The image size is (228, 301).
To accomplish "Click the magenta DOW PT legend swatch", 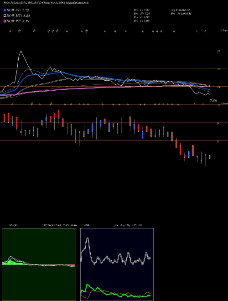I will [x=5, y=21].
